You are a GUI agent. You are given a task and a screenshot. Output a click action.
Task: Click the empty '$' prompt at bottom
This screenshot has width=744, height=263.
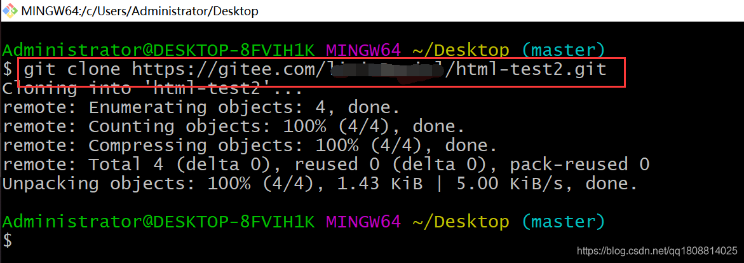pyautogui.click(x=8, y=240)
